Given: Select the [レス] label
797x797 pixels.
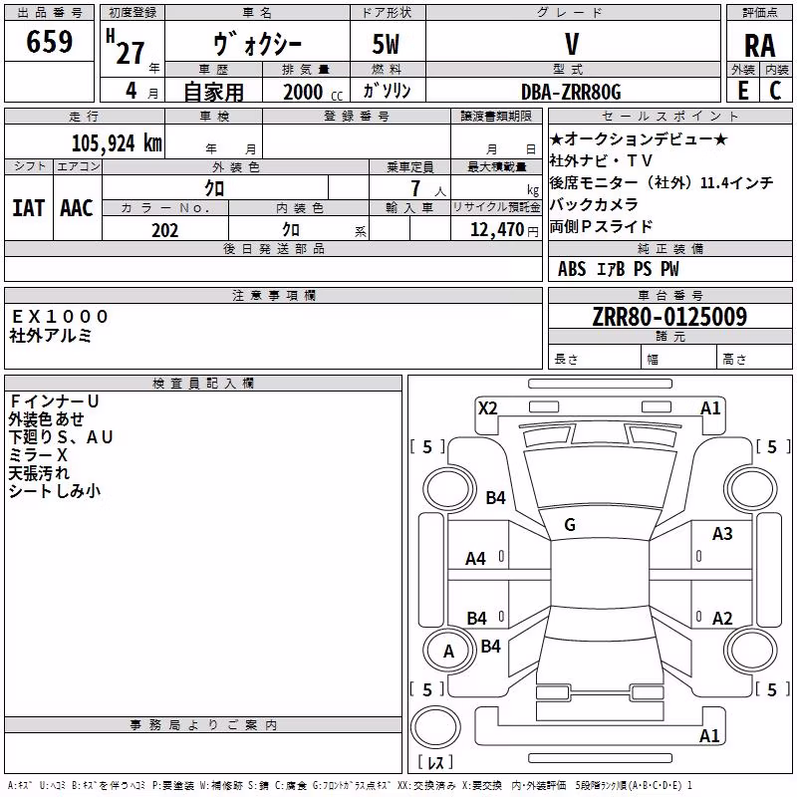Looking at the screenshot, I should click(x=435, y=761).
